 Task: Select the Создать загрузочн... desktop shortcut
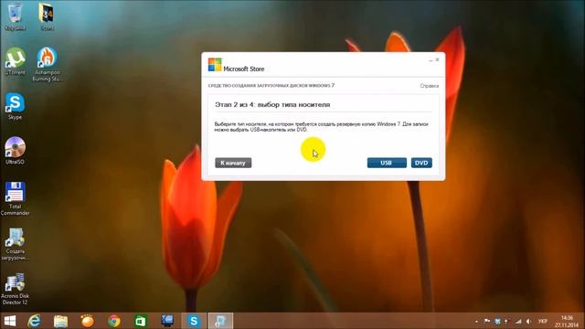(x=15, y=244)
